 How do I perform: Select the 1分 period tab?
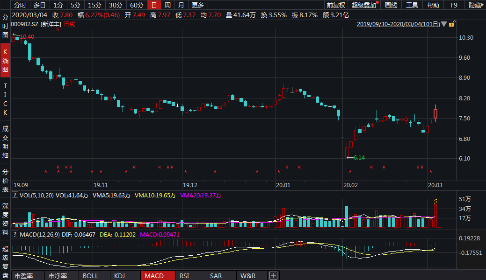tap(58, 5)
